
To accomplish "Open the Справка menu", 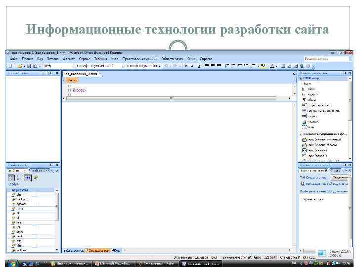I will coord(206,59).
